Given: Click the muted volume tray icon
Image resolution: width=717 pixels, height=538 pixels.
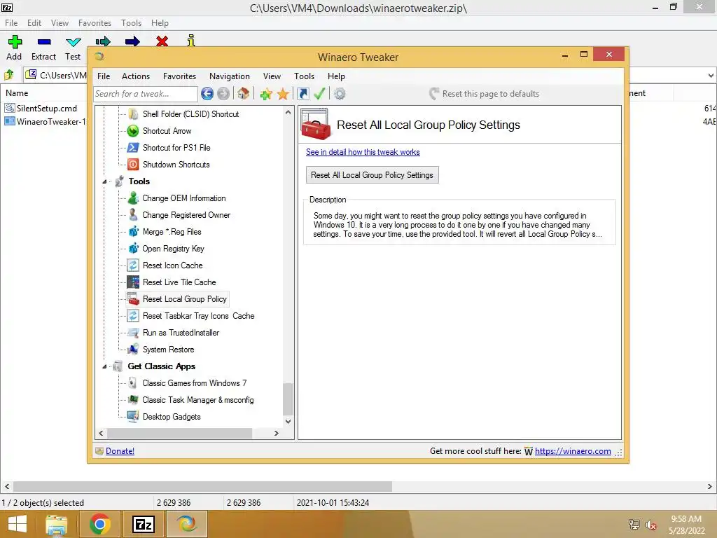Looking at the screenshot, I should coord(651,525).
